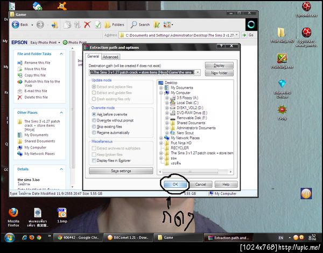Collapse the Details panel

[61, 169]
